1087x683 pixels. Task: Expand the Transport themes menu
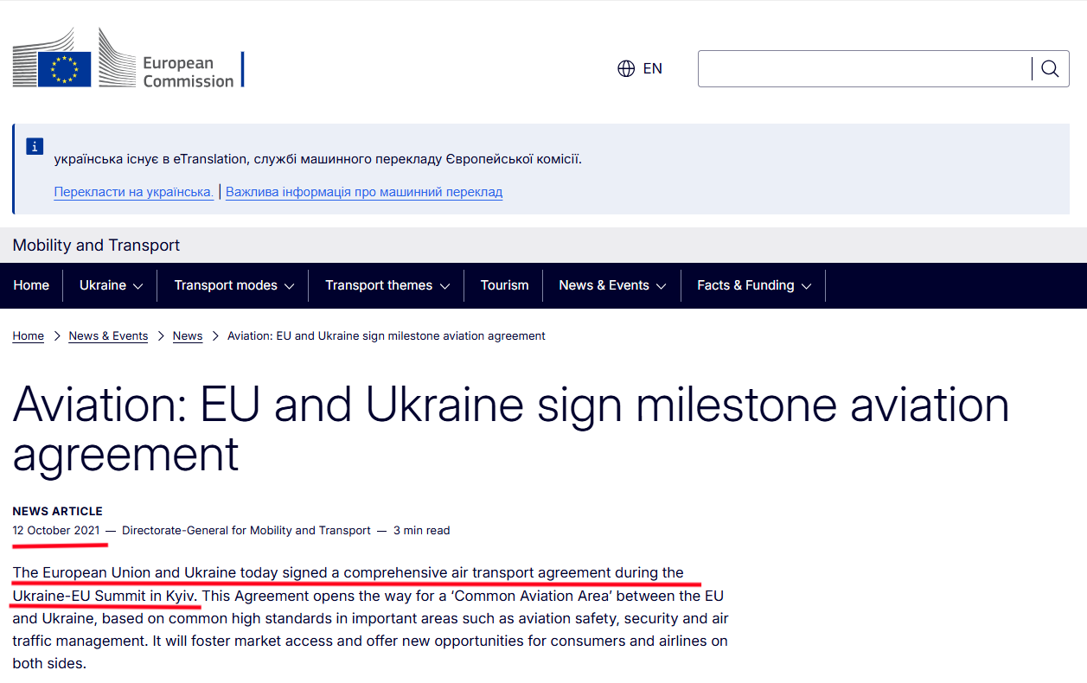pos(386,285)
